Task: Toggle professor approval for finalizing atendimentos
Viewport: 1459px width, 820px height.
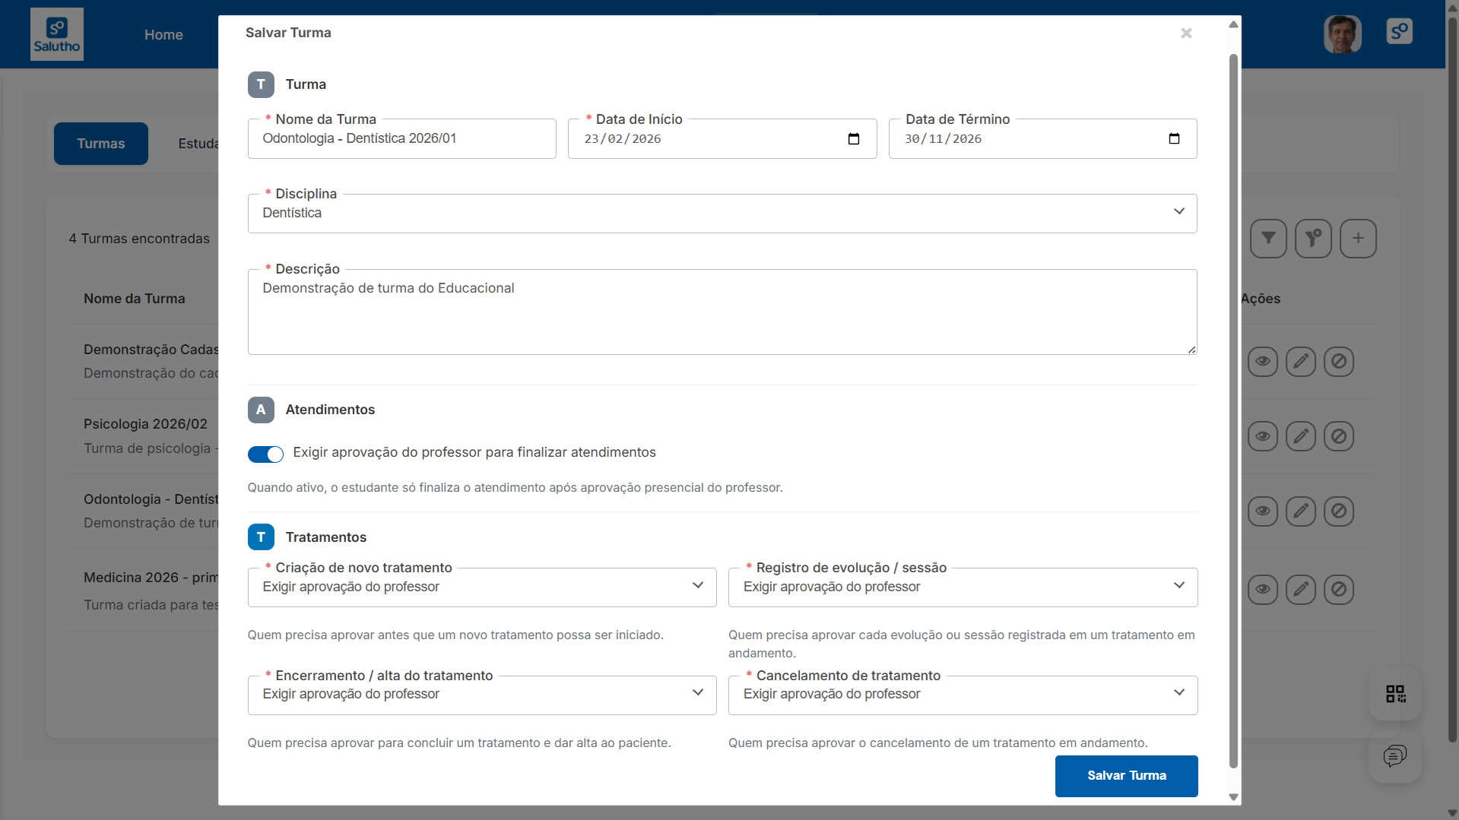Action: tap(265, 454)
